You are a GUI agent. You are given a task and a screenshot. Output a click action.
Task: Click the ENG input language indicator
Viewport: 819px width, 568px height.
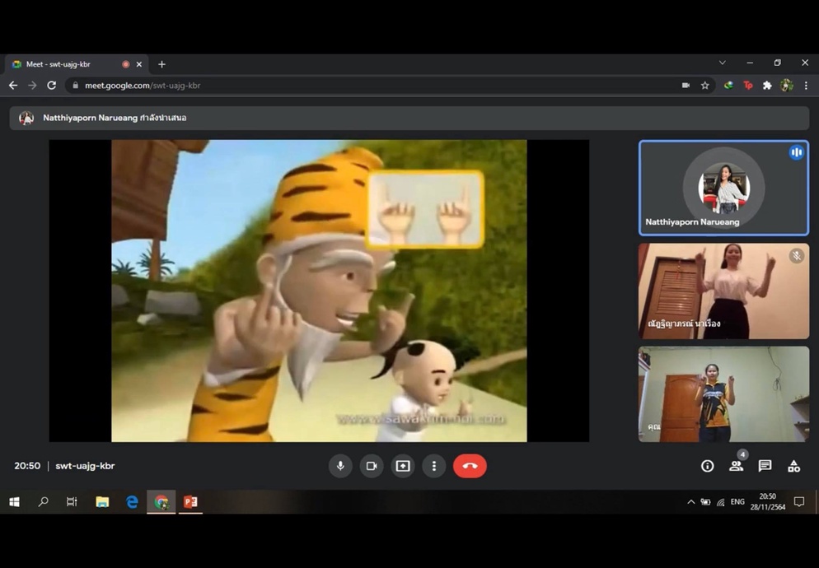737,501
